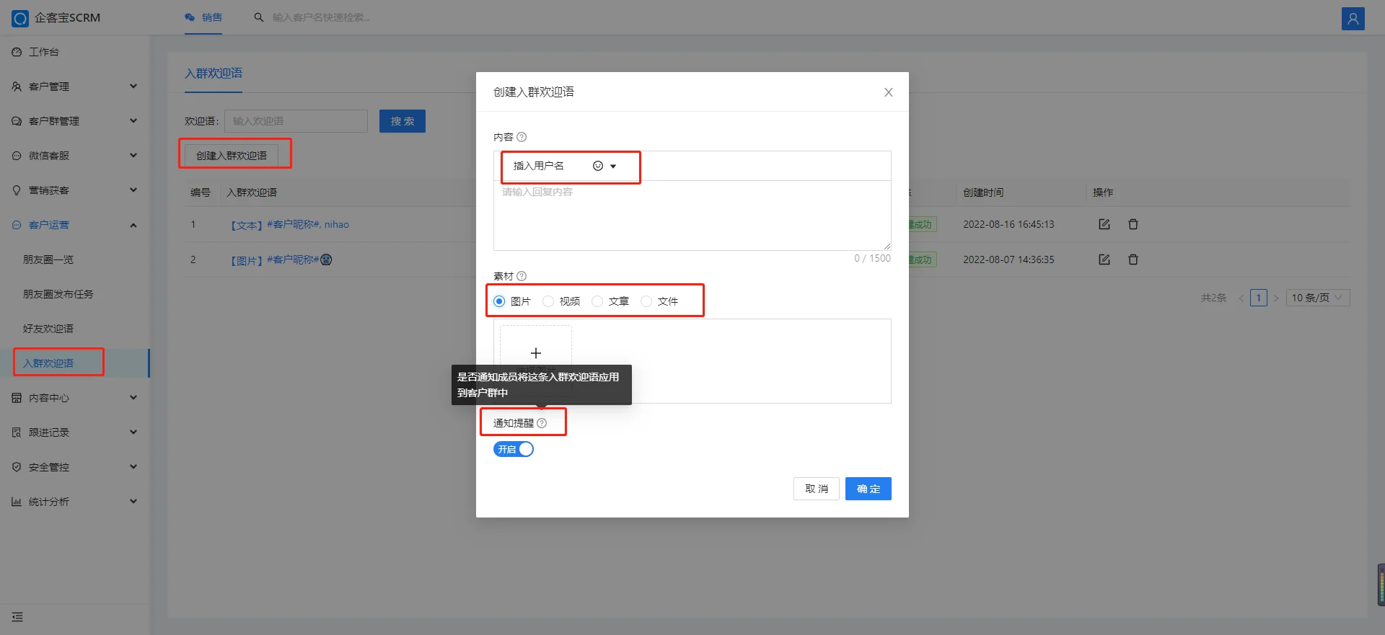The height and width of the screenshot is (635, 1385).
Task: Expand the 客户管理 menu chevron
Action: pyautogui.click(x=133, y=86)
